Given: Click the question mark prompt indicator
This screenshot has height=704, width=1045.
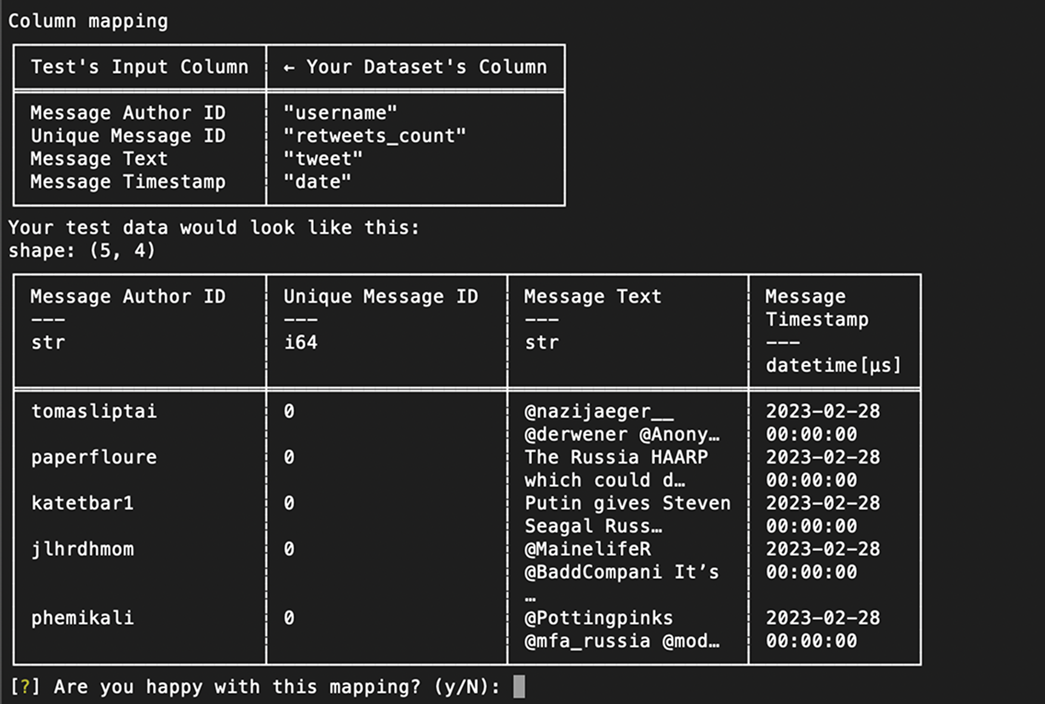Looking at the screenshot, I should [24, 687].
